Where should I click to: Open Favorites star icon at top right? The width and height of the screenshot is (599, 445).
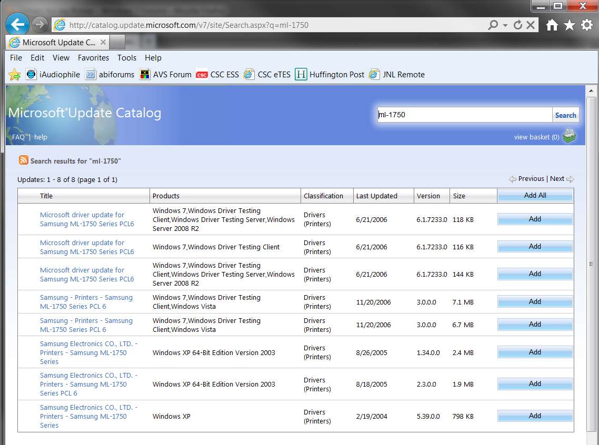click(x=569, y=25)
